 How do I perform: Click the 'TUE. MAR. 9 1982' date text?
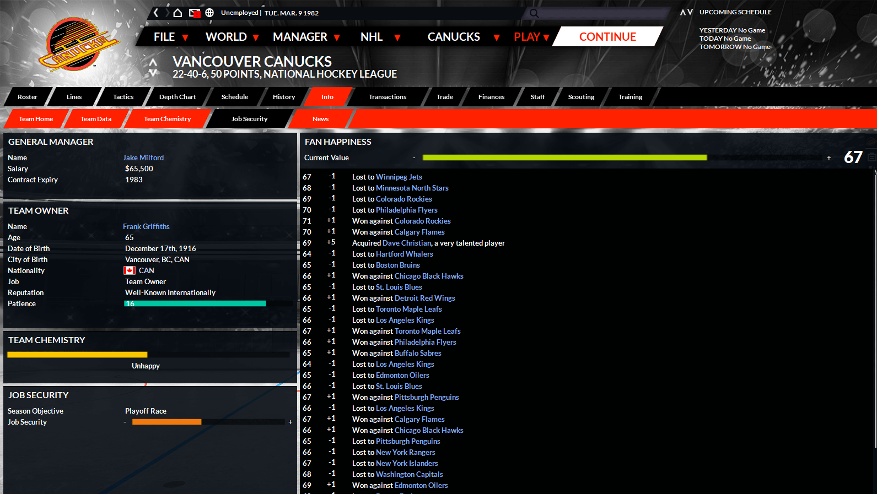pos(292,13)
